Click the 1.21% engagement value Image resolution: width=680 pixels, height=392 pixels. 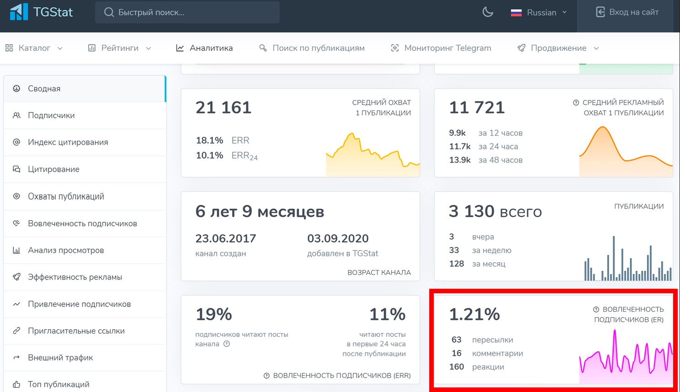coord(475,314)
